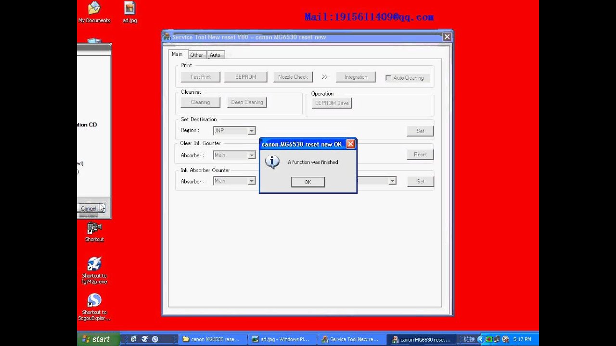
Task: Click Set button in Ink Absorber Counter row
Action: coord(421,181)
